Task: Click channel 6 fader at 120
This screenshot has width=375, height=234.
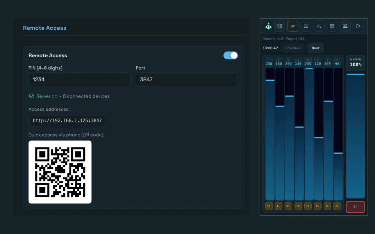Action: click(x=319, y=134)
